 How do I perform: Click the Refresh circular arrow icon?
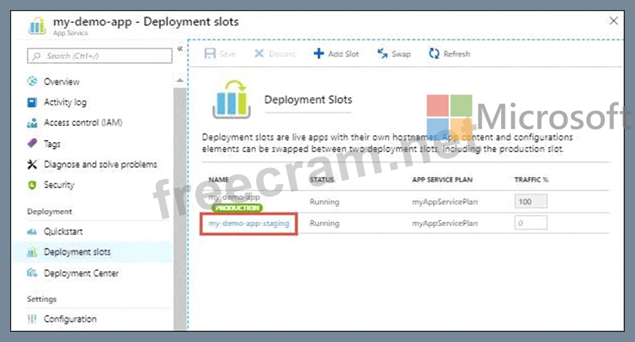(434, 54)
